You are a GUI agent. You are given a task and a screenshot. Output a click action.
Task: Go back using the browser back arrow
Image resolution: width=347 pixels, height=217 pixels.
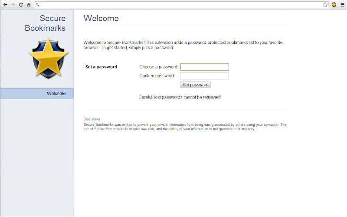point(5,5)
